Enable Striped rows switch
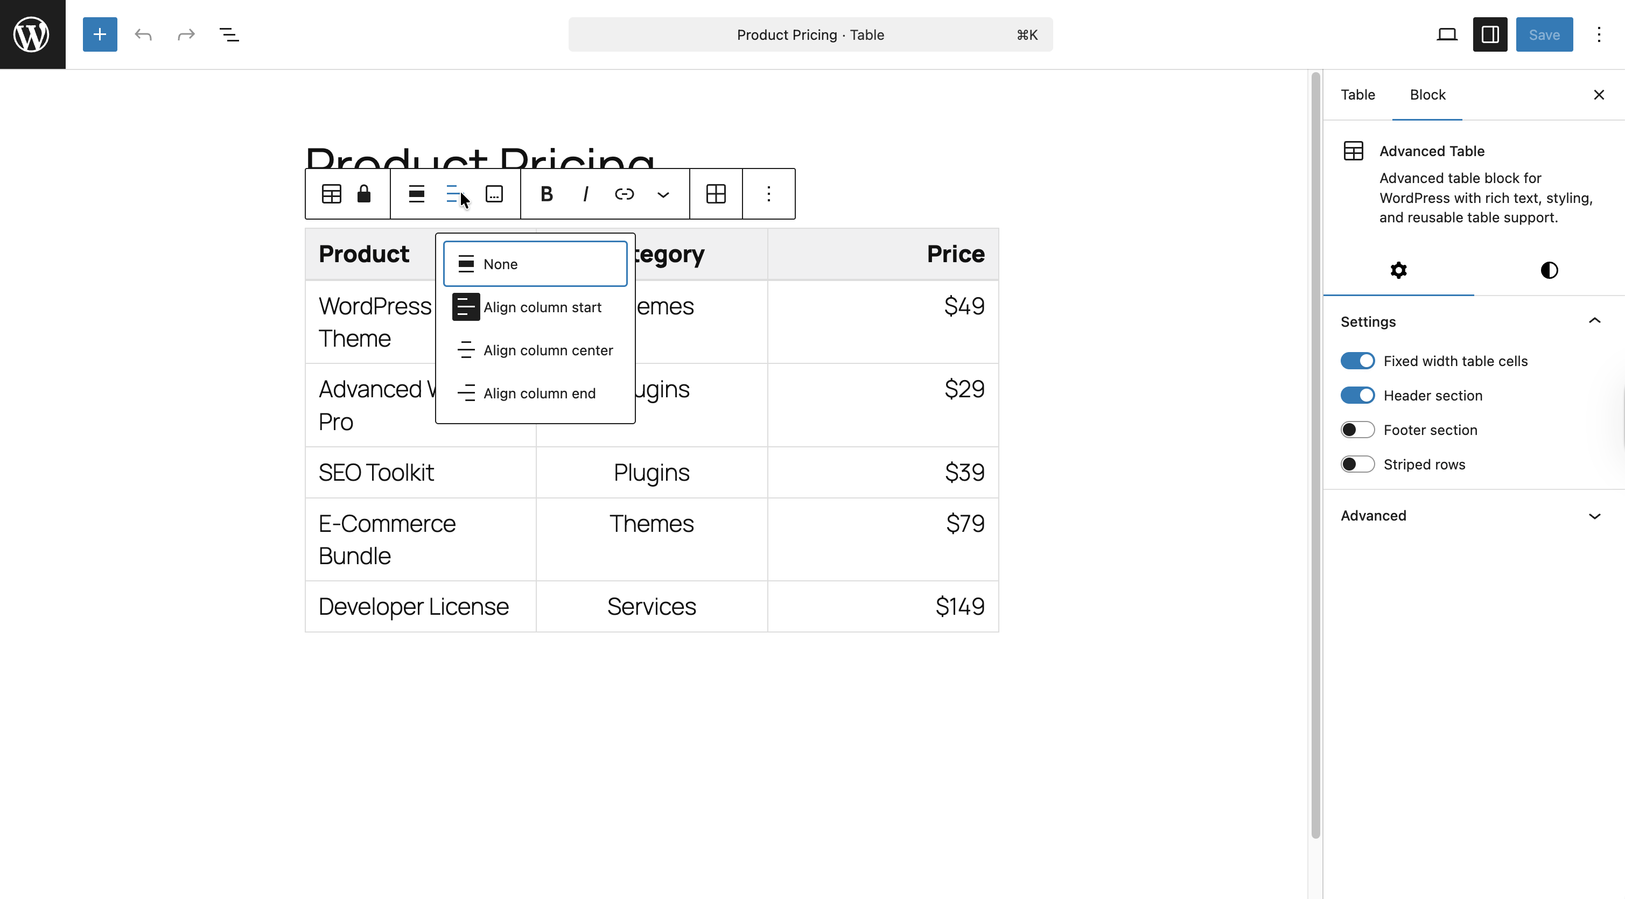Image resolution: width=1625 pixels, height=899 pixels. pyautogui.click(x=1357, y=465)
